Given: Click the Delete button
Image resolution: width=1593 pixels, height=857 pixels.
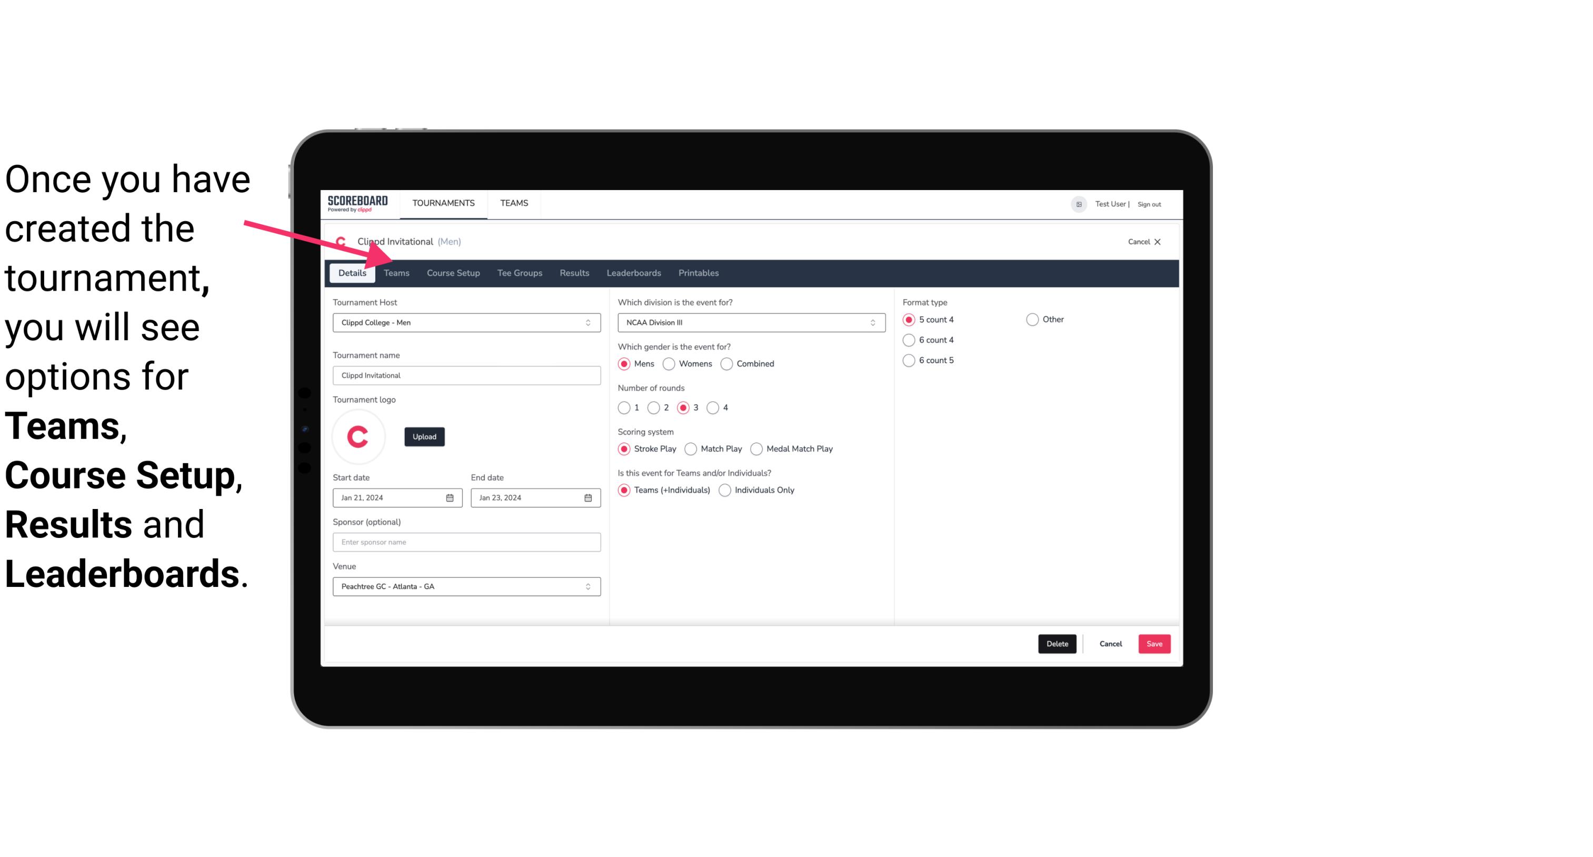Looking at the screenshot, I should 1055,644.
